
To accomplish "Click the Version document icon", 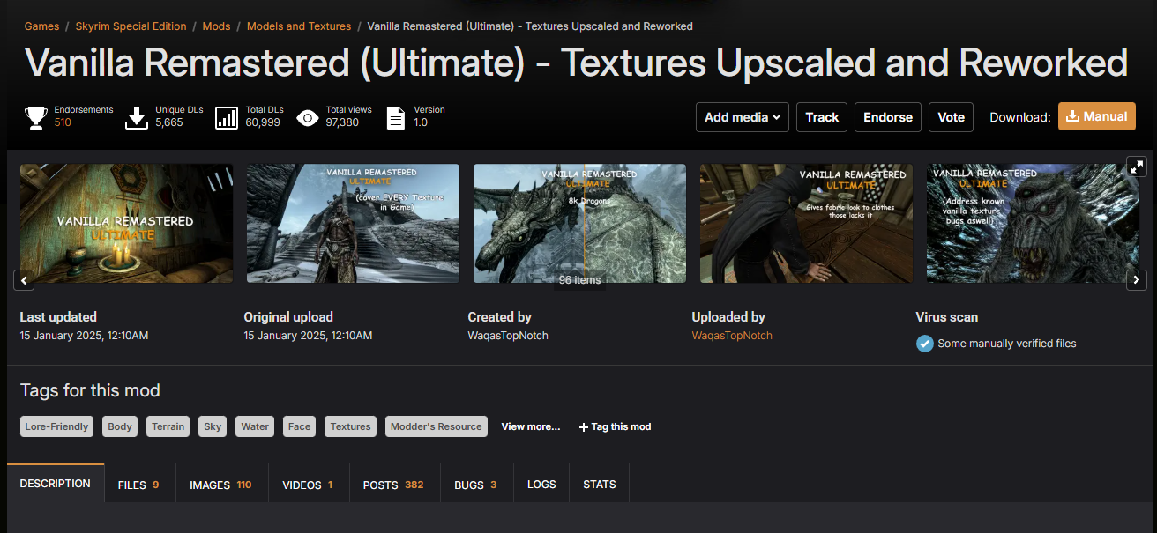I will [397, 117].
